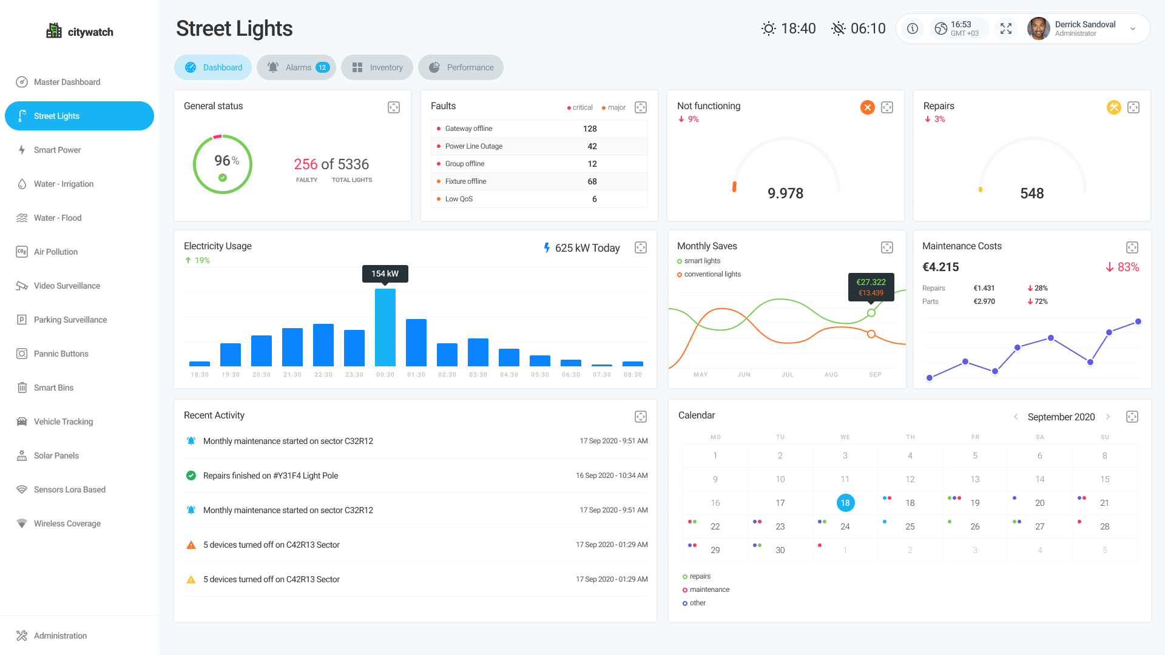Open the Video Surveillance section
This screenshot has height=655, width=1165.
coord(22,286)
